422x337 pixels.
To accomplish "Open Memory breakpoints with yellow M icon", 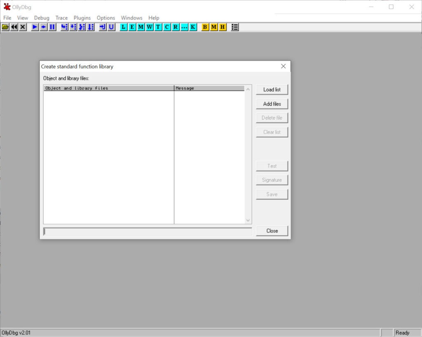I will (214, 27).
